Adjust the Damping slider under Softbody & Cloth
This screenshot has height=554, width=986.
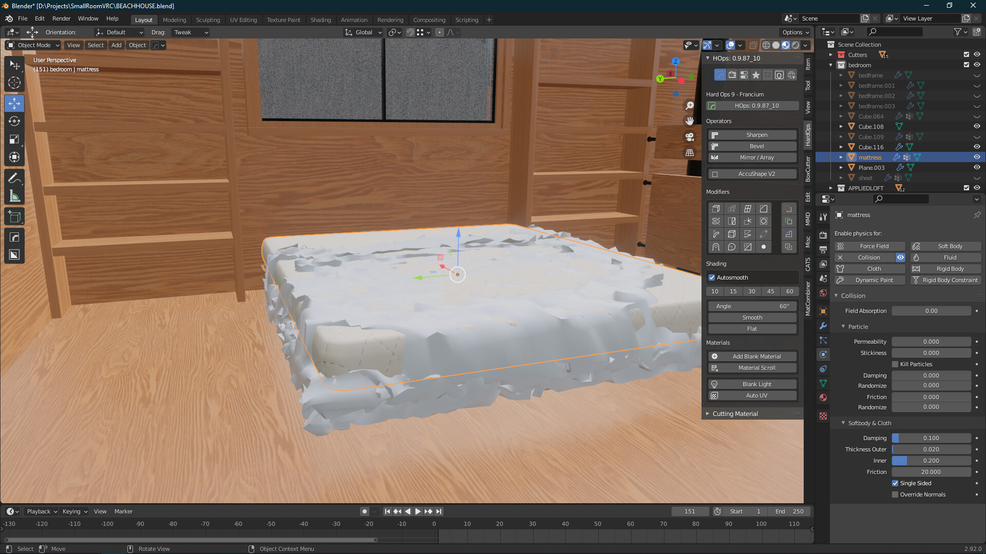pos(931,438)
